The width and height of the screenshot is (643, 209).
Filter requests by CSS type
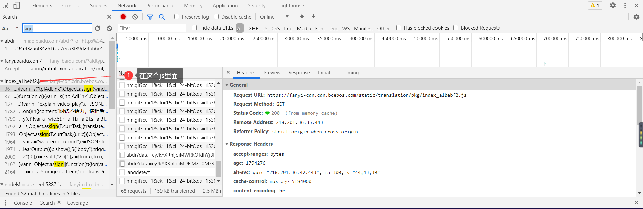click(276, 28)
